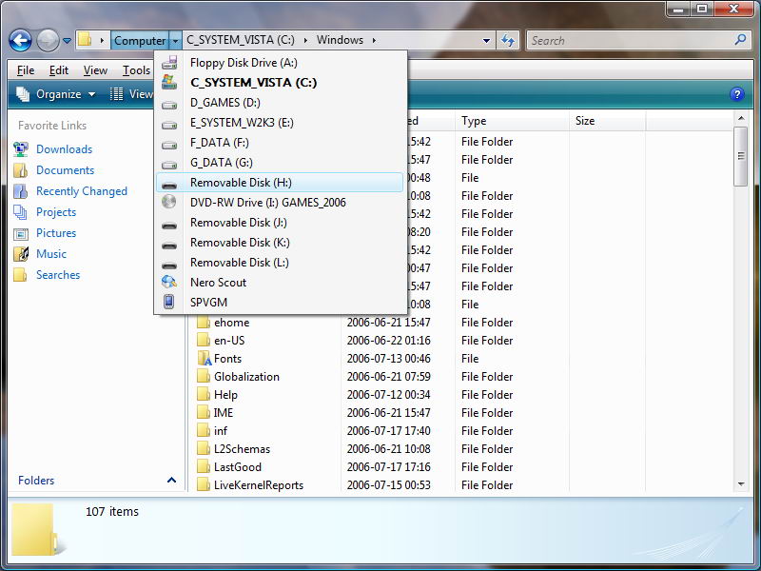Sort by the Type column header
761x571 pixels.
tap(512, 121)
